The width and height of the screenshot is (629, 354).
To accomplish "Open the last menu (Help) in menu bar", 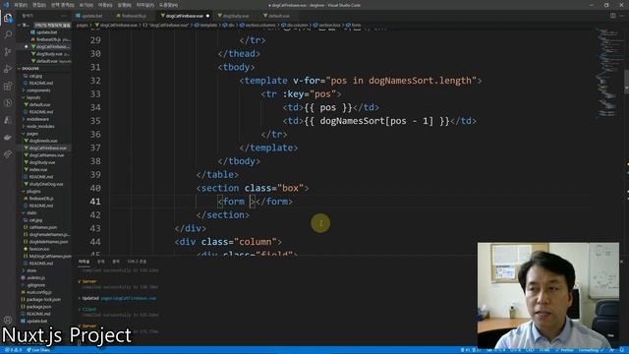I will coord(168,5).
